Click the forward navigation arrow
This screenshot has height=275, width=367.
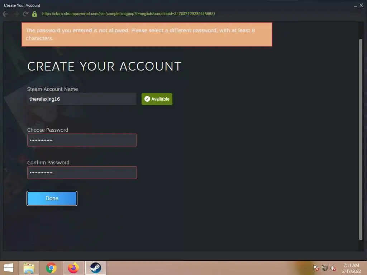(16, 14)
